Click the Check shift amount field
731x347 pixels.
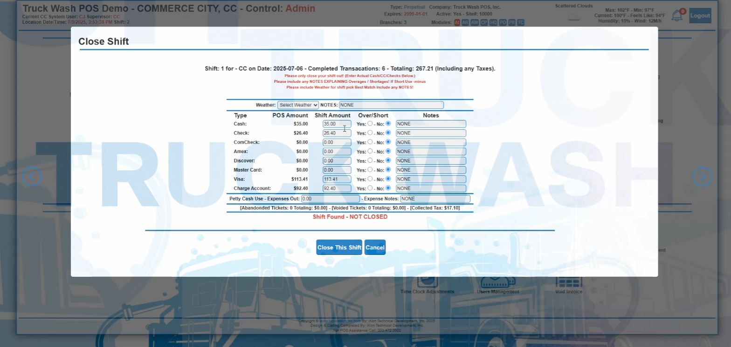[x=337, y=133]
